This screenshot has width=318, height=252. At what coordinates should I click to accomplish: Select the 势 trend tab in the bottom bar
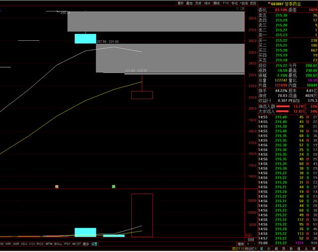point(284,249)
